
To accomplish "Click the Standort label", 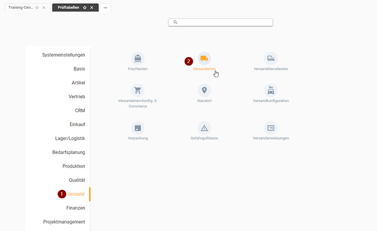I will (x=204, y=101).
